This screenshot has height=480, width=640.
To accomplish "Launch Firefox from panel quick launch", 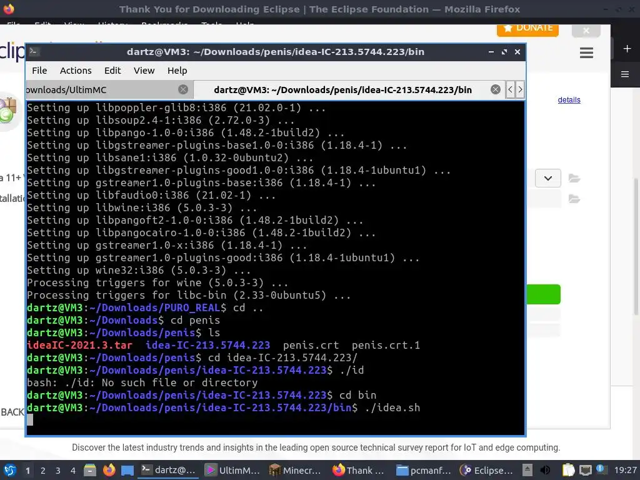I will (109, 470).
